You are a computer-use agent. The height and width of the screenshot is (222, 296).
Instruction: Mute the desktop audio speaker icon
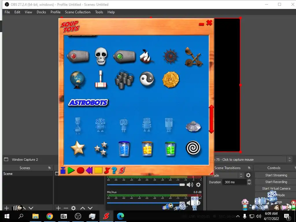click(190, 185)
